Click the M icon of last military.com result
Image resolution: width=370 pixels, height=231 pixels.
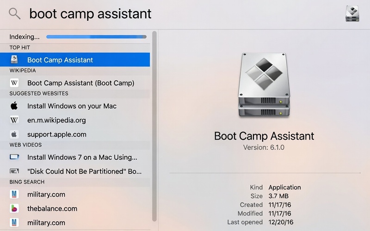(x=14, y=223)
